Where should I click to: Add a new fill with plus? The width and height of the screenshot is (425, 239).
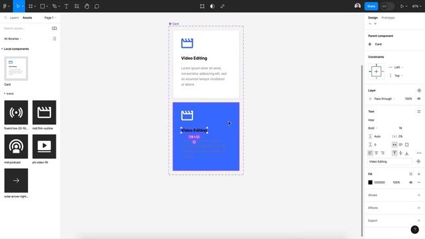[419, 174]
